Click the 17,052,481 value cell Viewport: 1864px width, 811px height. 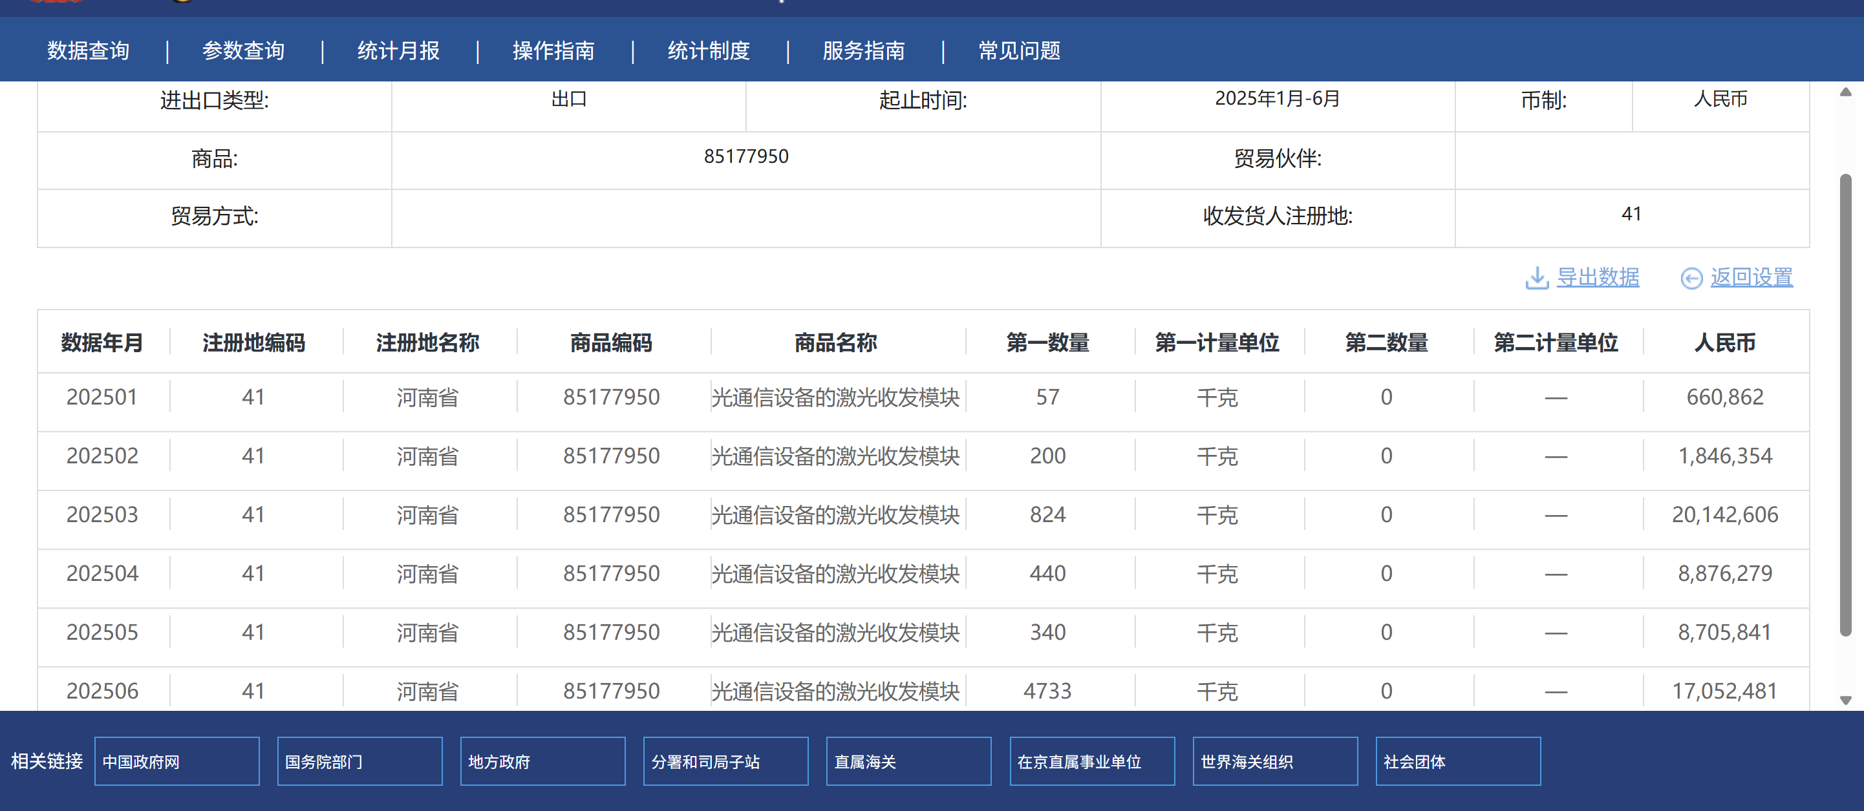(x=1725, y=691)
